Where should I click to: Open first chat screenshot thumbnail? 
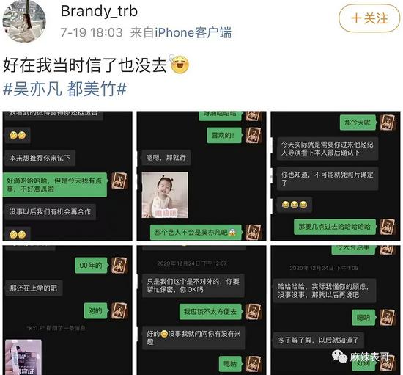point(67,176)
